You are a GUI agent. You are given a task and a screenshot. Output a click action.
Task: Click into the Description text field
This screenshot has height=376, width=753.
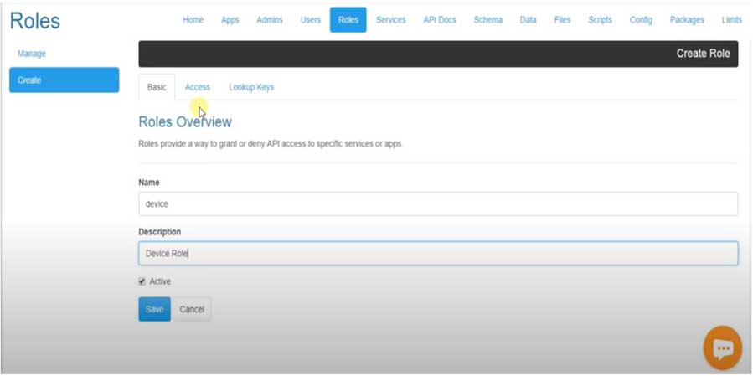click(437, 253)
